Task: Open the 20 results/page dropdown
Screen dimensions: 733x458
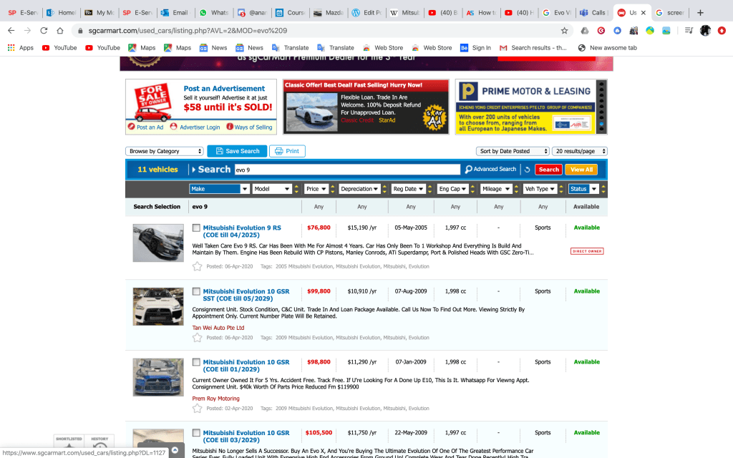Action: tap(579, 152)
